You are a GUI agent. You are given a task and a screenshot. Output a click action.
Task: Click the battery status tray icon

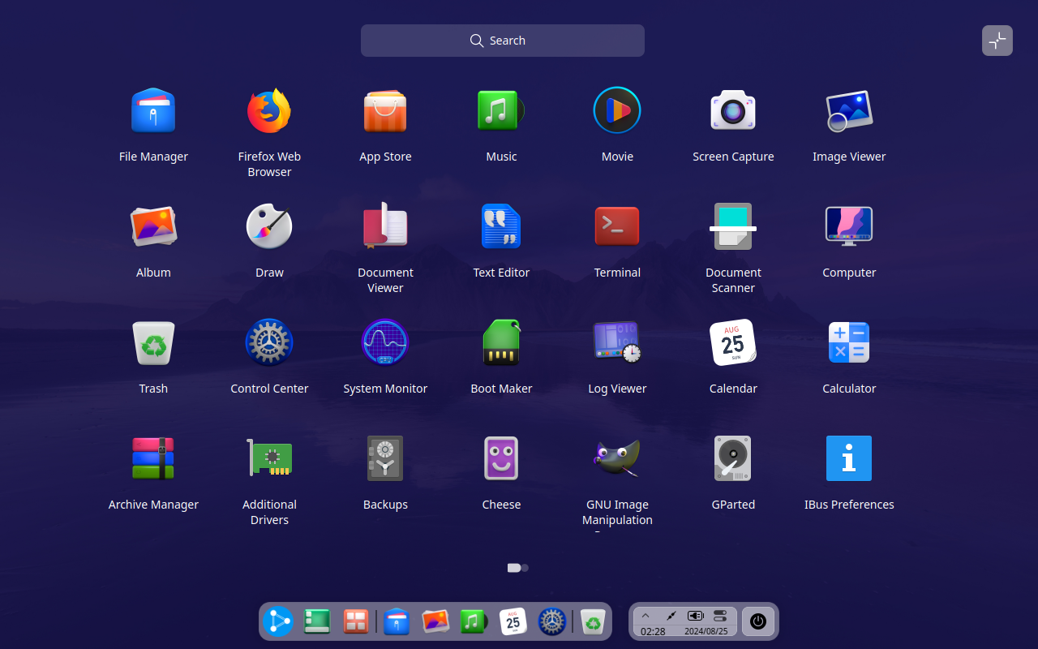[x=696, y=617]
